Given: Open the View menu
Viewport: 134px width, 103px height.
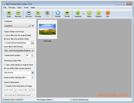Looking at the screenshot, I should (19, 7).
